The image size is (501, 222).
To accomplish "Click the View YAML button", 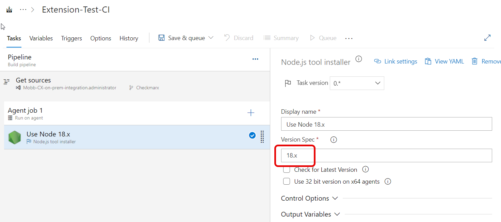I will (x=445, y=61).
